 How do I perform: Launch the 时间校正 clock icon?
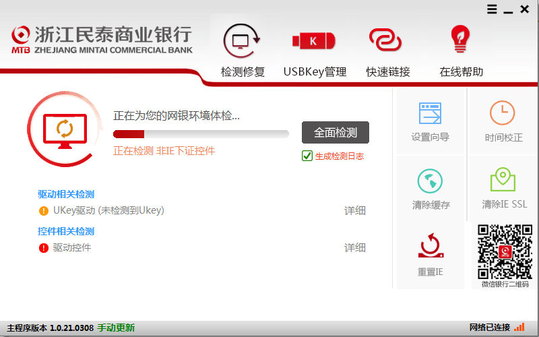502,113
